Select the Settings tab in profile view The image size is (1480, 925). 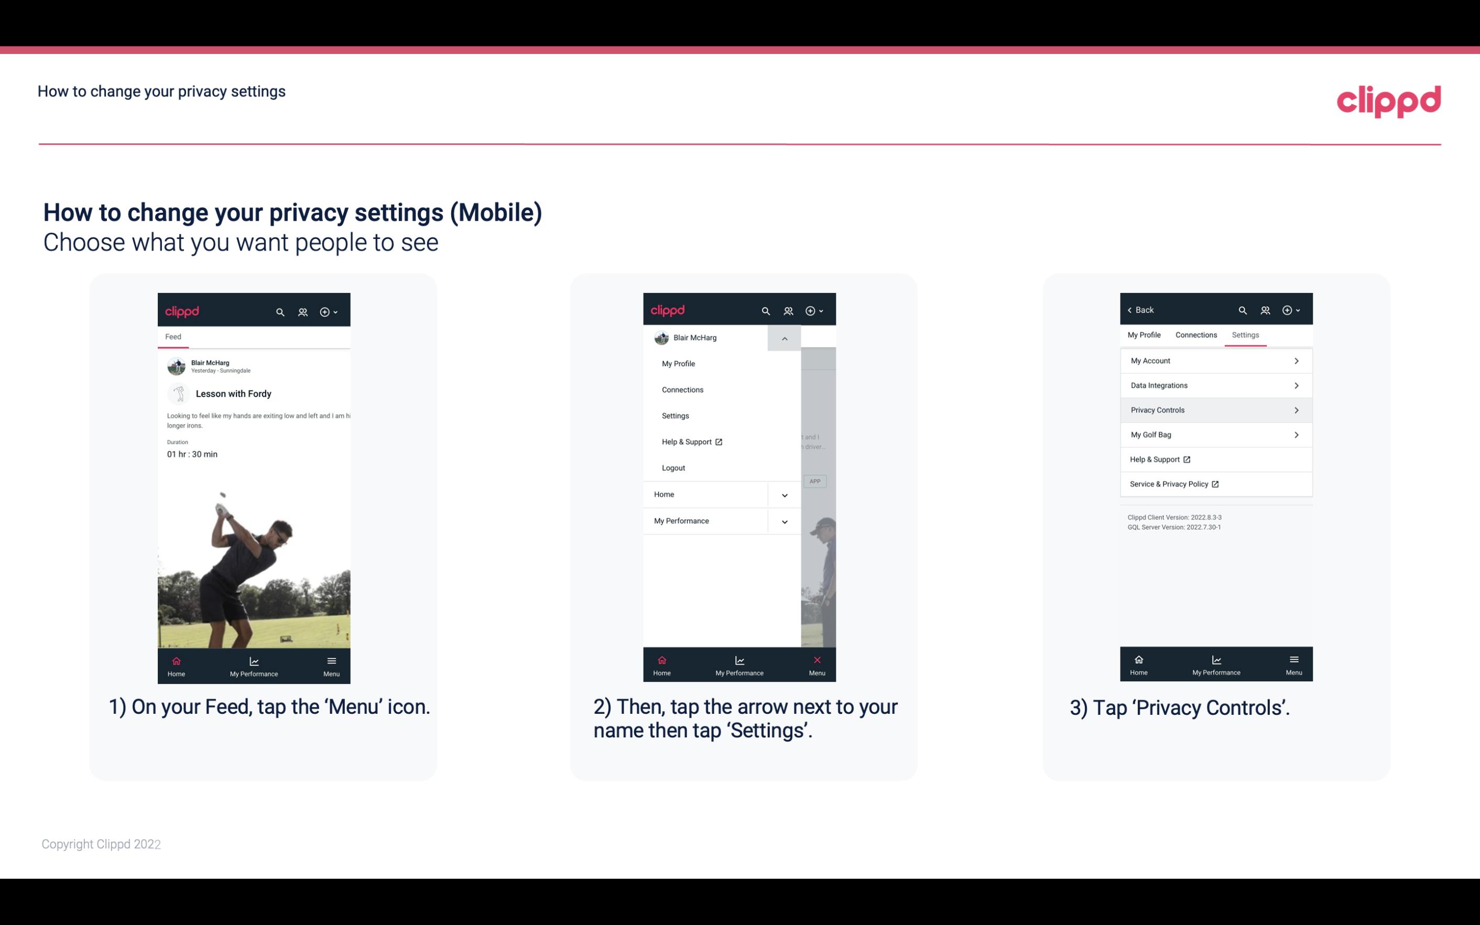pos(1246,334)
